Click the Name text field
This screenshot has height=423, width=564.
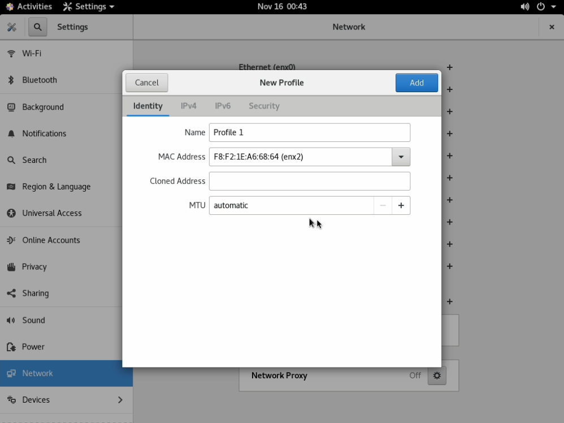[309, 133]
